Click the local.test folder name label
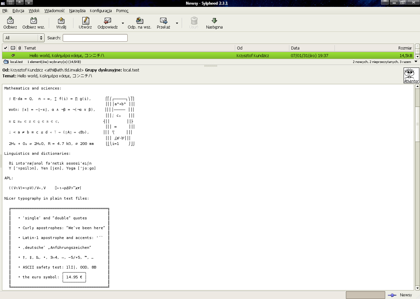 coord(16,62)
